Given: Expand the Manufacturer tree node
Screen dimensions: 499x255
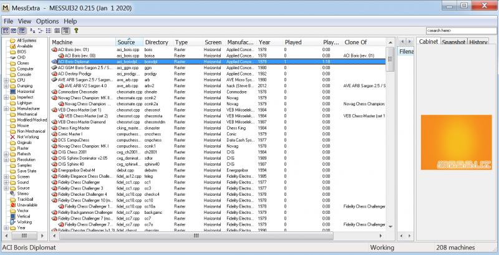Looking at the screenshot, I should pyautogui.click(x=6, y=108).
